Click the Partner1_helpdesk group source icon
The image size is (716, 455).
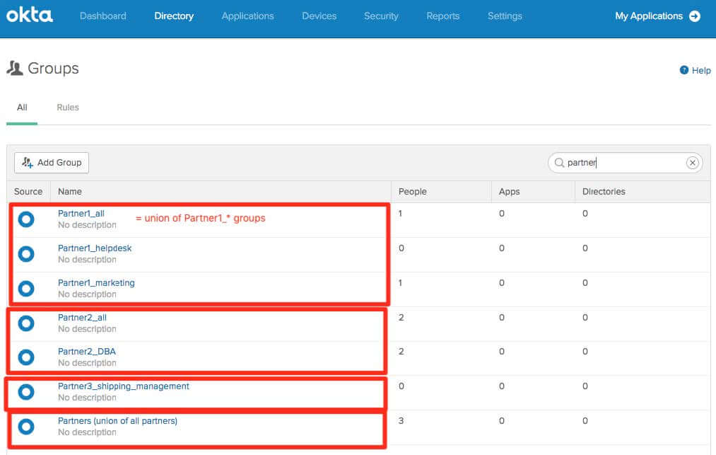click(26, 253)
